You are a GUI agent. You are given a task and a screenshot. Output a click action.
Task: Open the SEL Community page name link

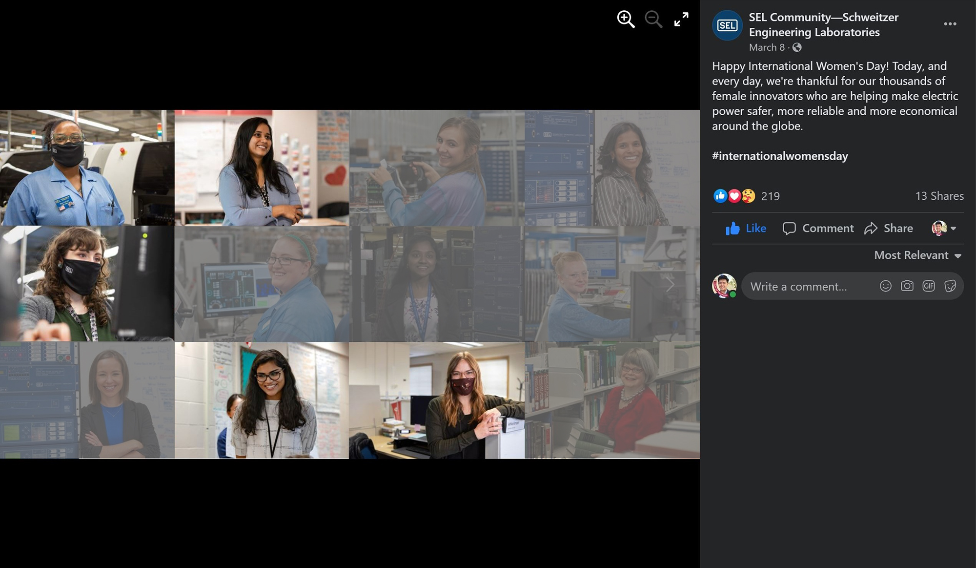[x=823, y=24]
